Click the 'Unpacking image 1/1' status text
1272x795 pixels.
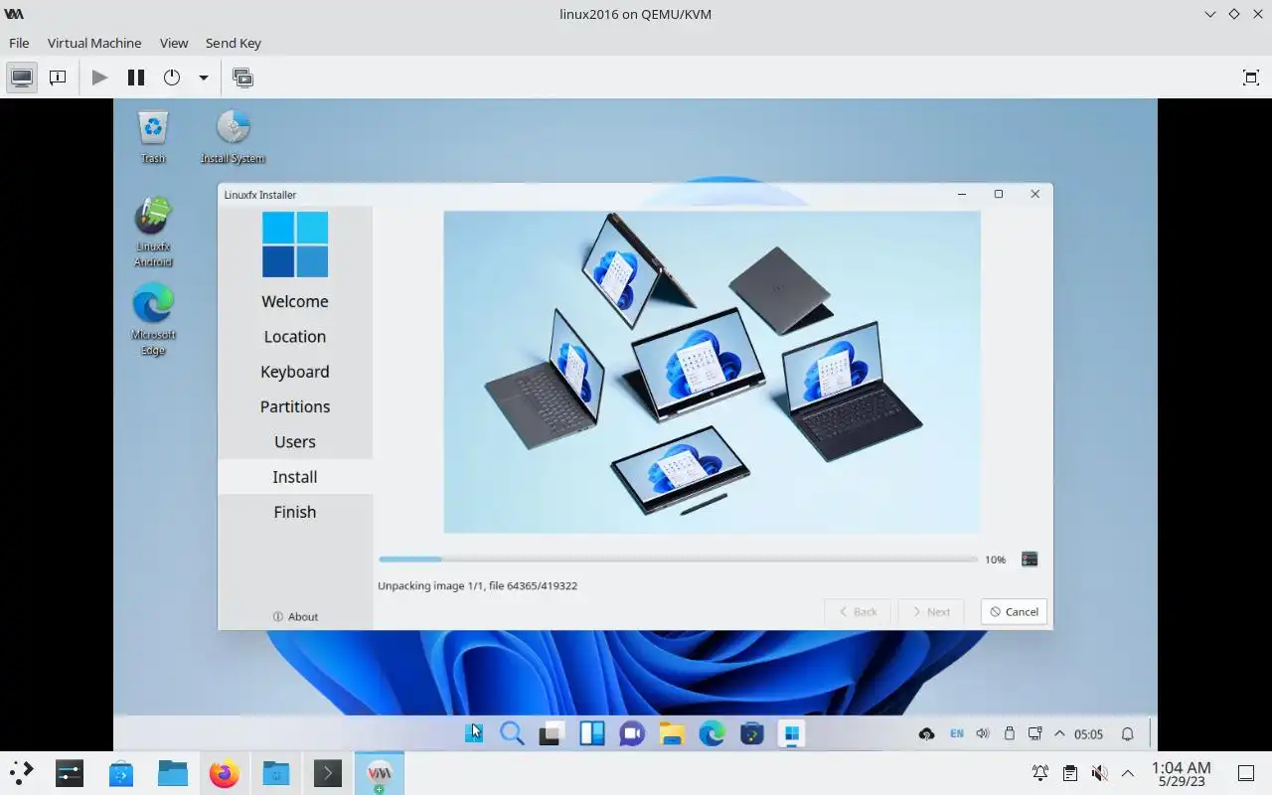coord(477,586)
